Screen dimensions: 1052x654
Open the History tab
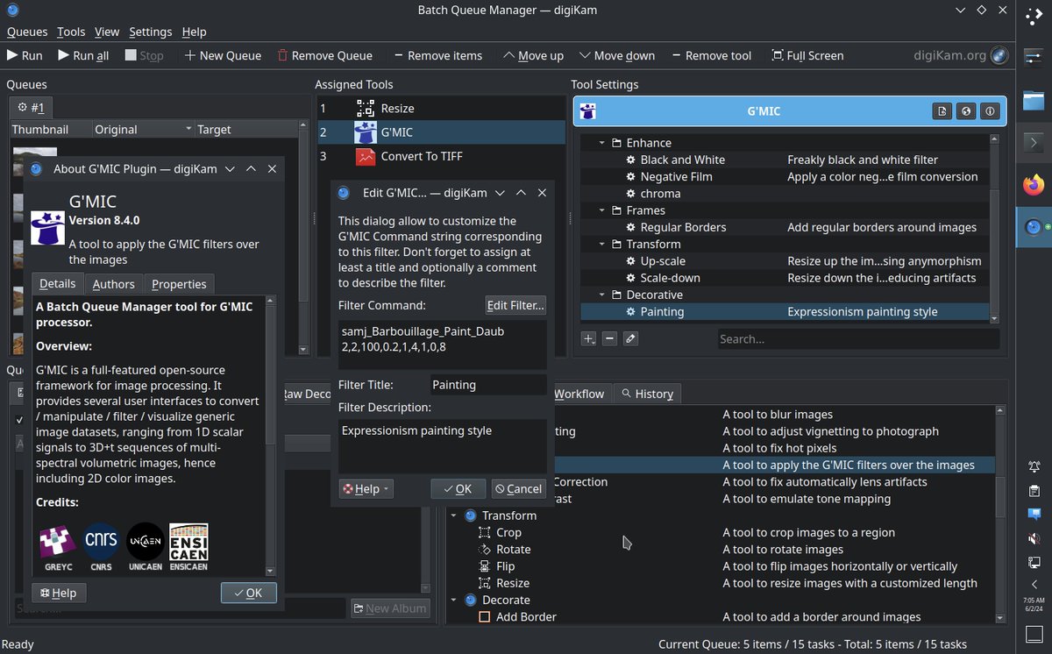(647, 394)
